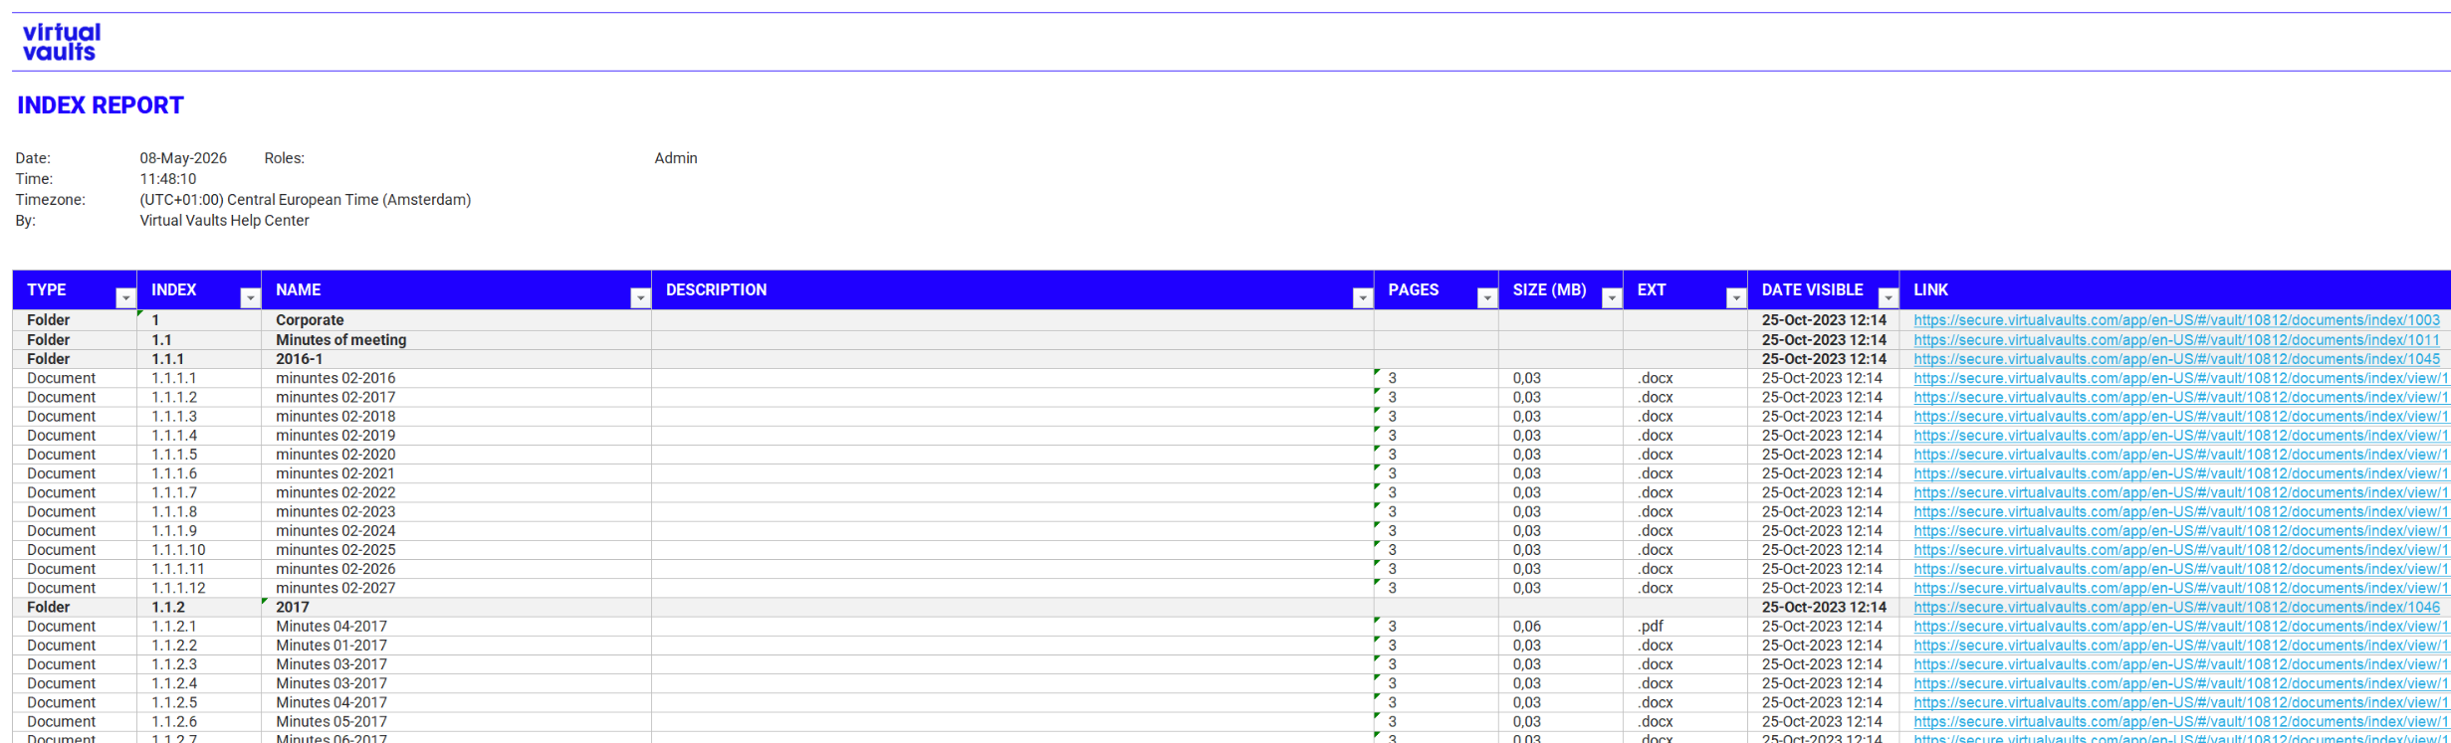Open the link for index row 1.1.2.1
Screen dimensions: 2451x743
click(2180, 626)
